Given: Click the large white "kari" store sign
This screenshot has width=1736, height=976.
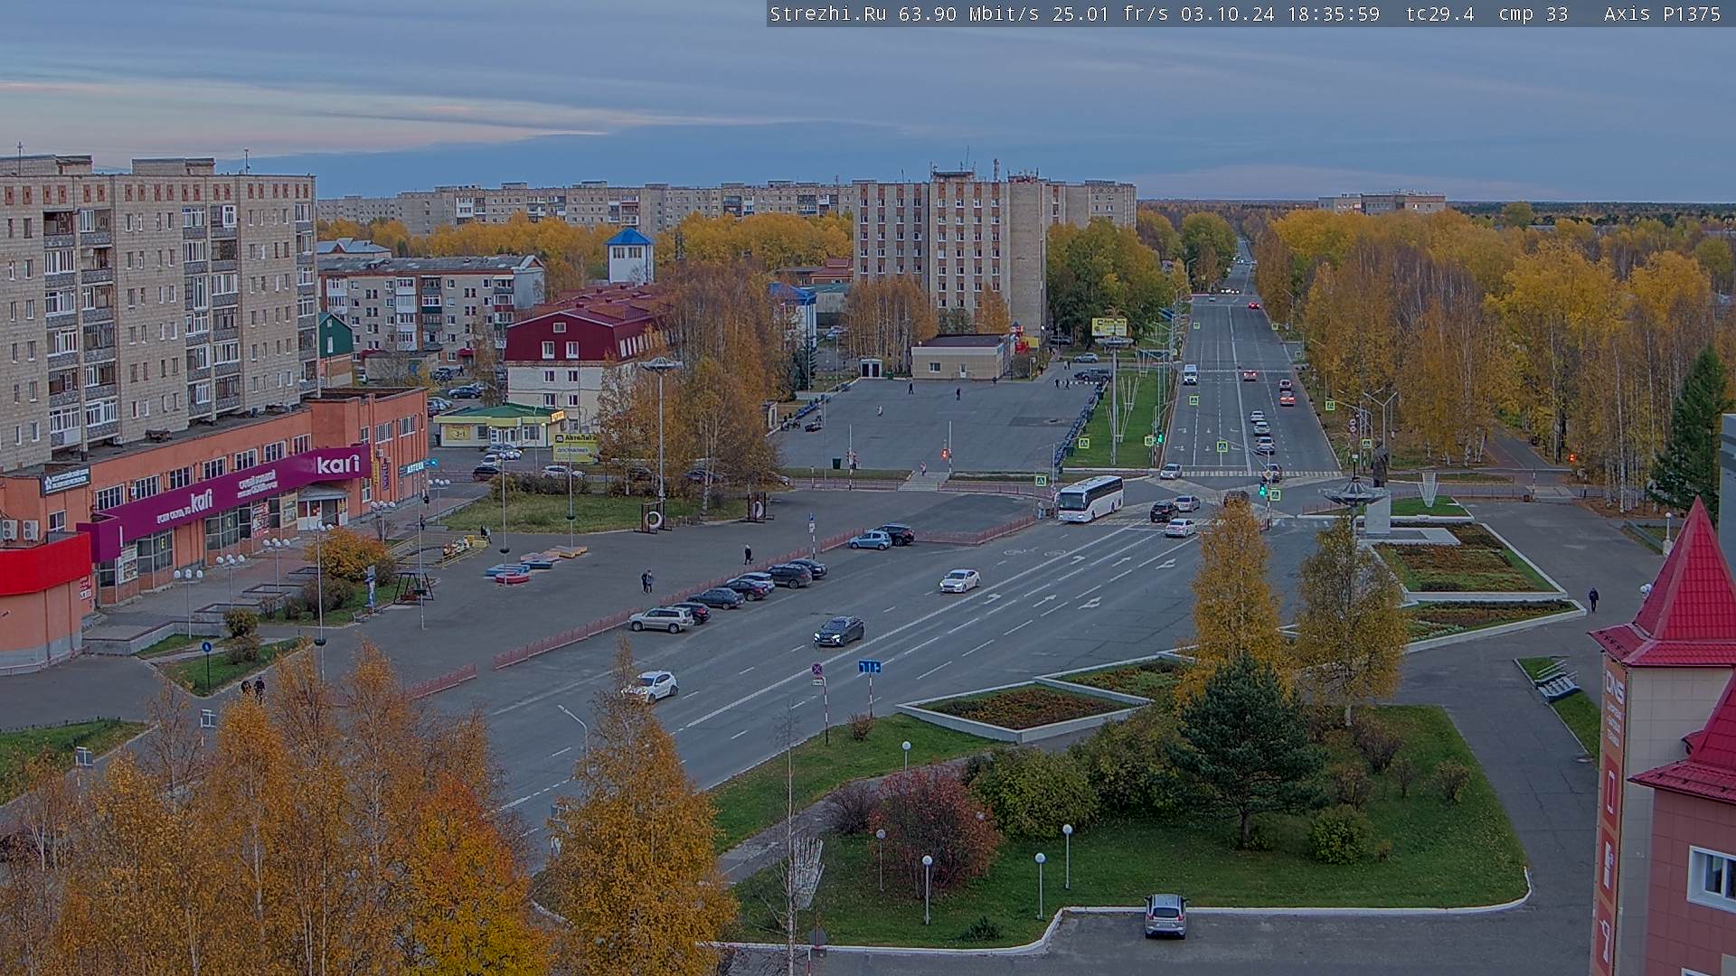Looking at the screenshot, I should (338, 465).
